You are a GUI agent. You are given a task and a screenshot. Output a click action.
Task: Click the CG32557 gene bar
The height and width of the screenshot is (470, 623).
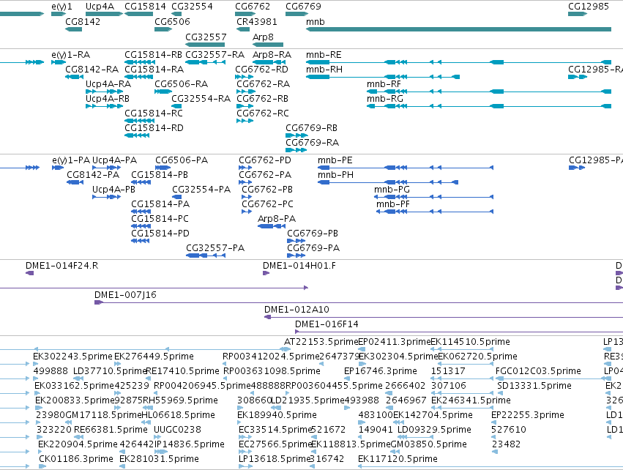(205, 45)
